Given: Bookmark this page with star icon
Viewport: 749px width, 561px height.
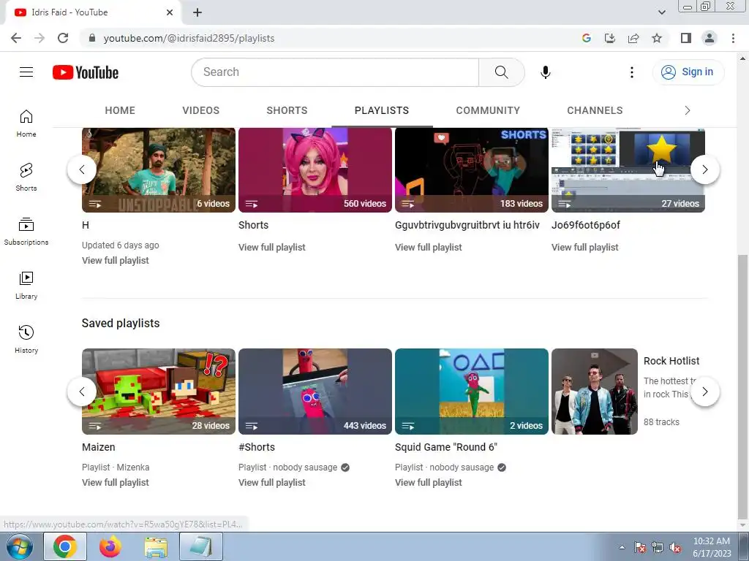Looking at the screenshot, I should pyautogui.click(x=657, y=38).
